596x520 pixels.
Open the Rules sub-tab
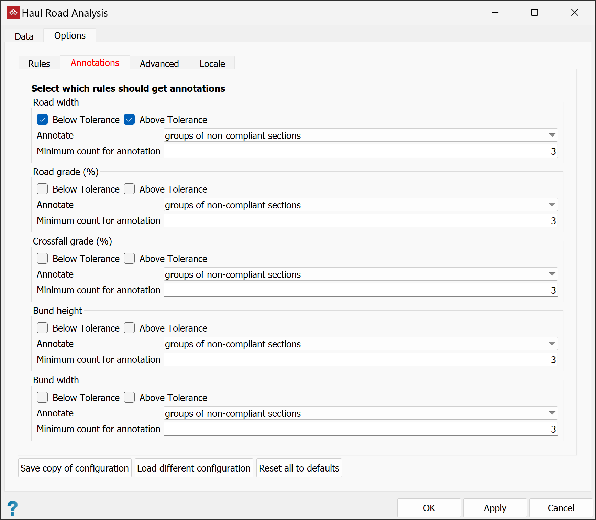coord(39,64)
